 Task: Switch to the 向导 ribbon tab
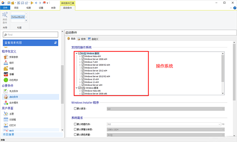tap(53, 8)
